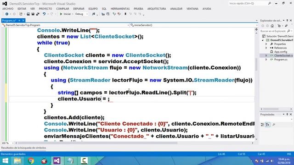The image size is (294, 165).
Task: Click the Categorized view icon in Propiedades
Action: pos(262,125)
